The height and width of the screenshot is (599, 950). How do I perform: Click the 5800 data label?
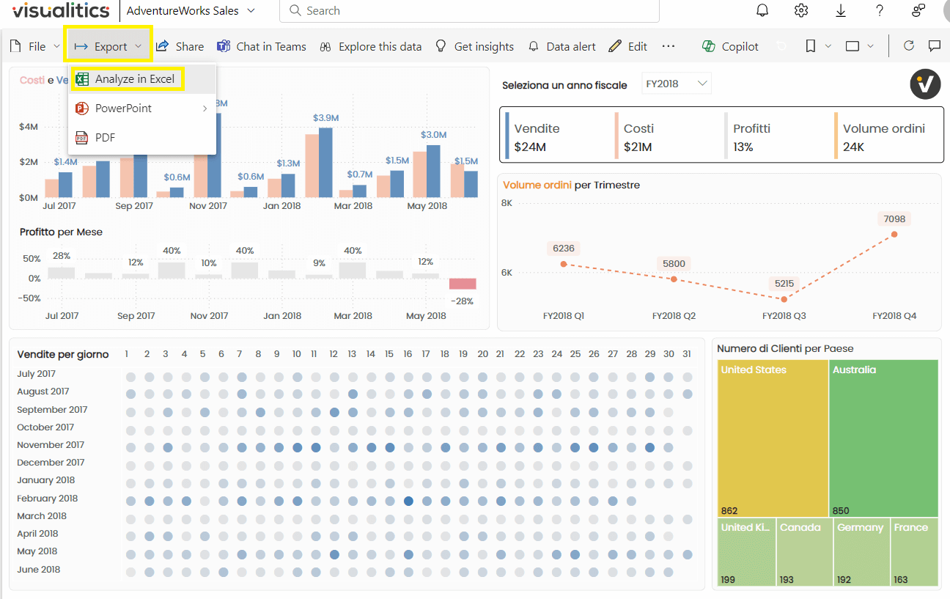[674, 264]
